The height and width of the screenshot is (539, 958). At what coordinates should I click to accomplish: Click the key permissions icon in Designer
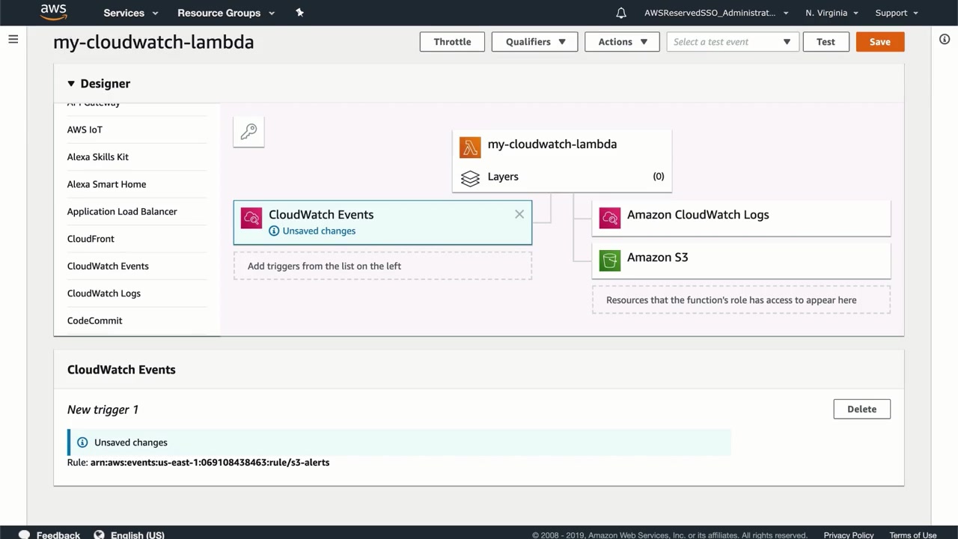(248, 132)
